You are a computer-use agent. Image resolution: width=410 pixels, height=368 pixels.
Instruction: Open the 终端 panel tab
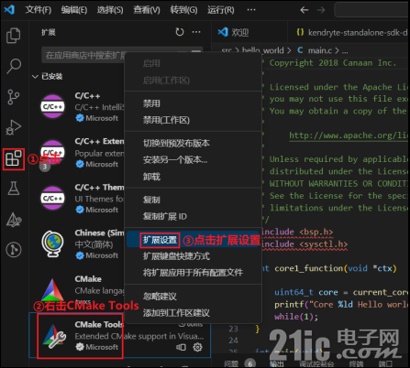pos(356,363)
